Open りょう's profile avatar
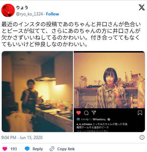The width and height of the screenshot is (147, 152). [8, 11]
